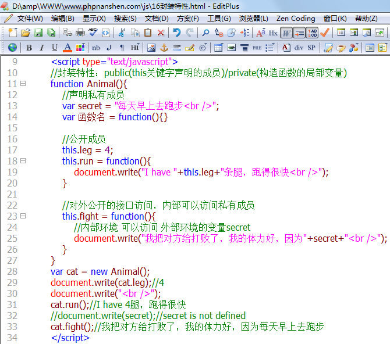Open Go to line icon

tap(244, 33)
